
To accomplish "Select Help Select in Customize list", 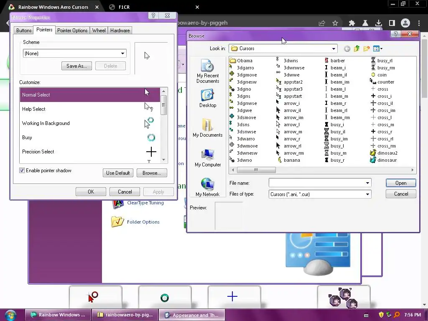I will pos(90,109).
